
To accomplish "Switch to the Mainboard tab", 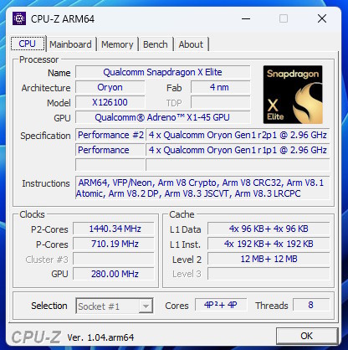I will (70, 44).
